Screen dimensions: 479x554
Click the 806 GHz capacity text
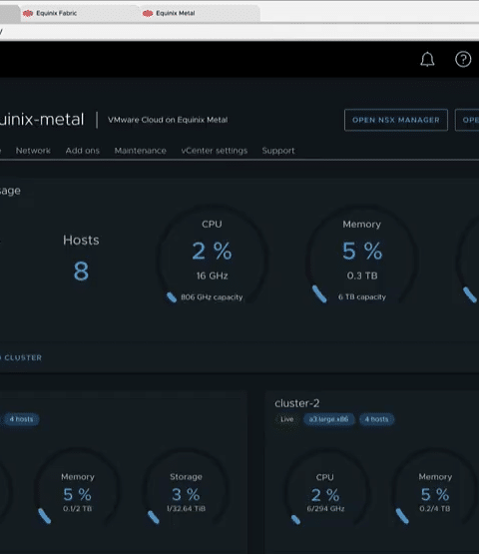pyautogui.click(x=212, y=297)
